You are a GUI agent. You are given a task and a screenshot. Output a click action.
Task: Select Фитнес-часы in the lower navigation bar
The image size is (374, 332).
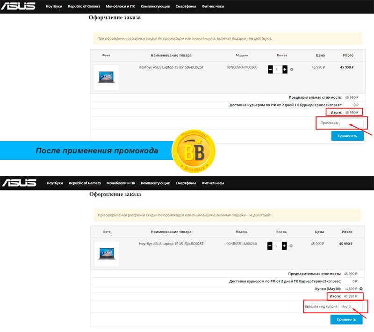pyautogui.click(x=213, y=183)
